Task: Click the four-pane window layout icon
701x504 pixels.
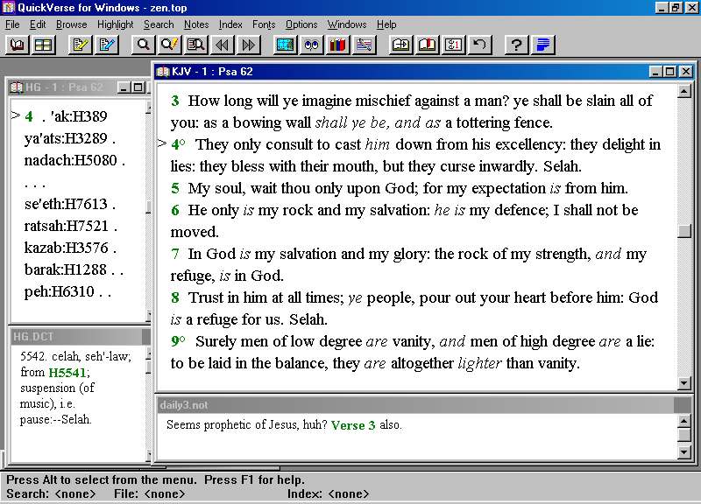Action: pos(43,45)
